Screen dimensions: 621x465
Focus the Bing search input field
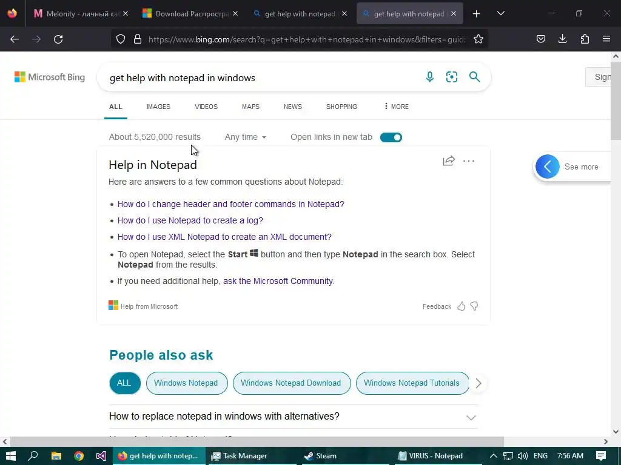click(261, 77)
